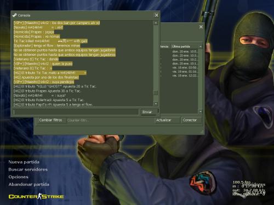Click server list scrollbar down arrow
Image resolution: width=274 pixels, height=205 pixels.
coord(201,112)
